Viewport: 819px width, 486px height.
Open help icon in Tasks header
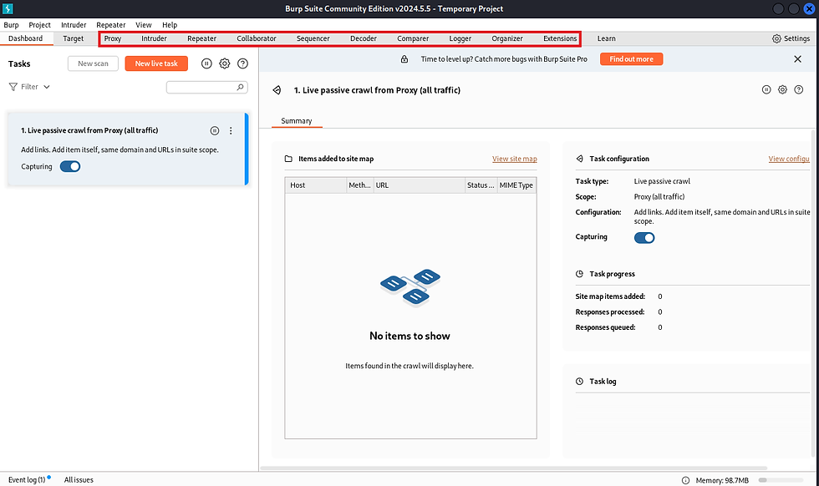[242, 63]
